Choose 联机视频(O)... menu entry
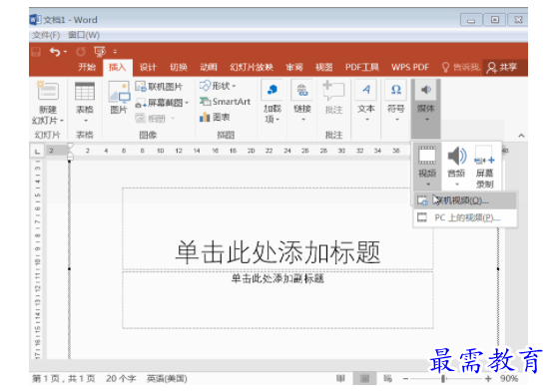The width and height of the screenshot is (551, 392). pos(465,200)
